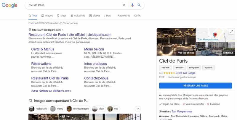Click the Actualités newspaper tab icon
This screenshot has height=120, width=237.
click(72, 16)
